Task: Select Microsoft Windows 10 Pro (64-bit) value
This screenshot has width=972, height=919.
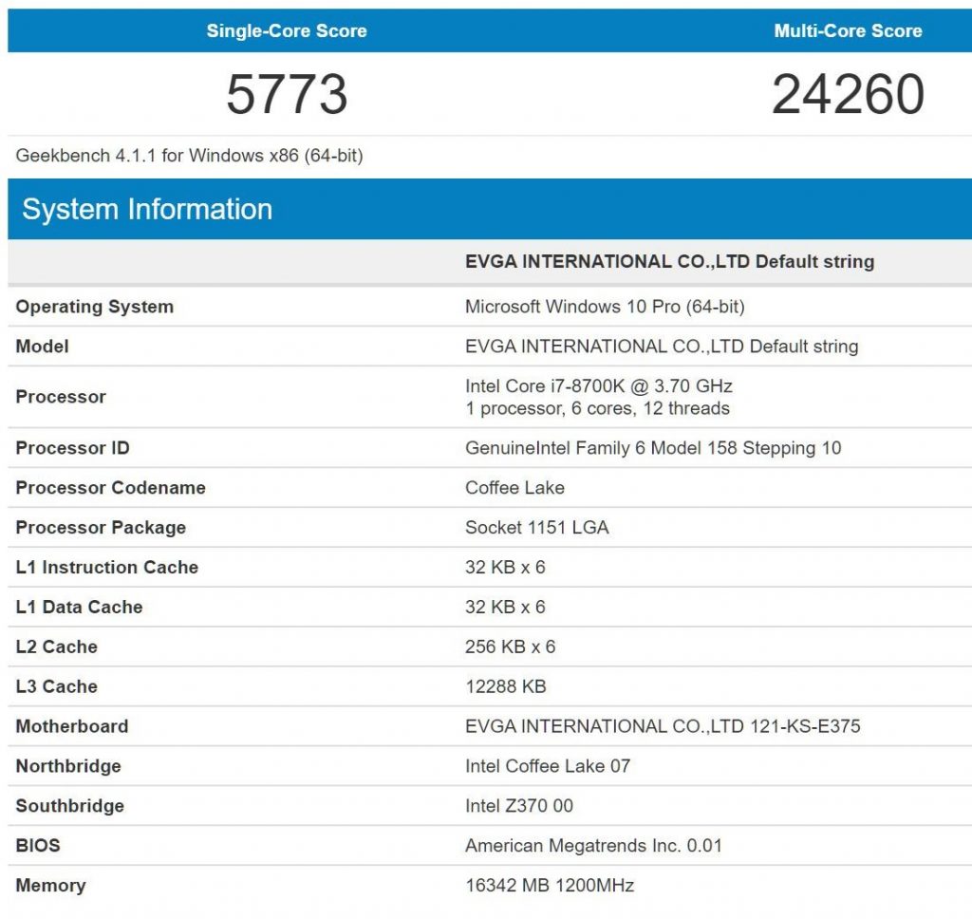Action: [605, 307]
